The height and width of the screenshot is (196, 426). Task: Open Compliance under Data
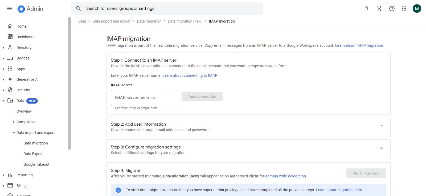pyautogui.click(x=26, y=122)
